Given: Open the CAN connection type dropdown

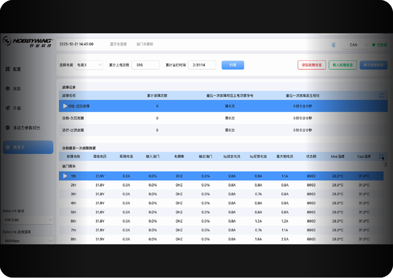Looking at the screenshot, I should pyautogui.click(x=355, y=45).
